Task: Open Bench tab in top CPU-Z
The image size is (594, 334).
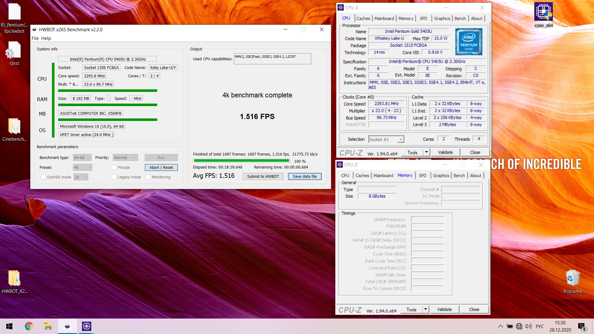Action: [x=460, y=19]
